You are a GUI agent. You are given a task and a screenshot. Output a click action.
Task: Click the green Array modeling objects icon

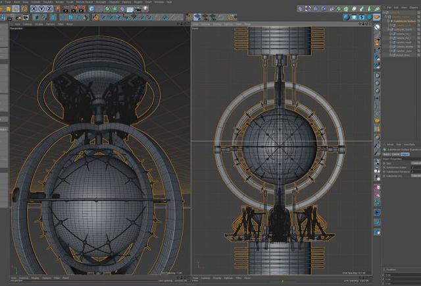114,9
